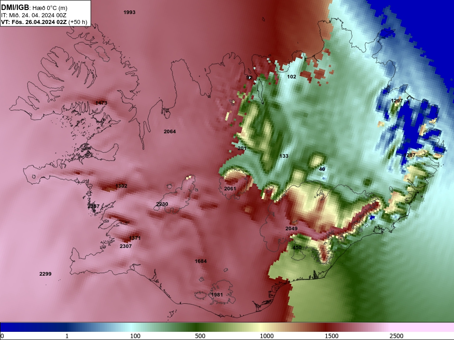The image size is (454, 340).
Task: Click the color scale label 500
Action: point(200,336)
